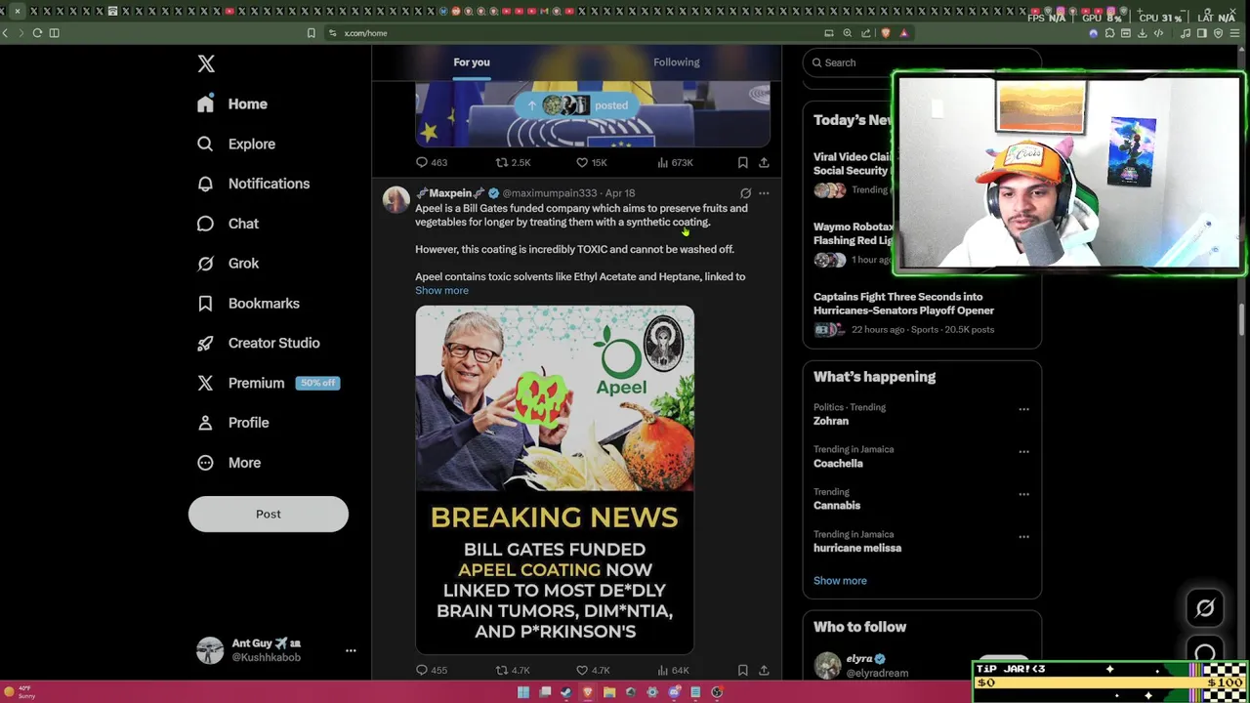
Task: Open the browser hamburger menu
Action: (1234, 33)
